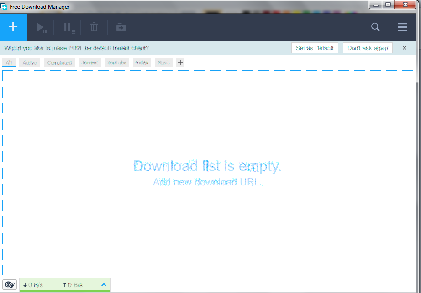Expand the speed panel with the up chevron
Image resolution: width=421 pixels, height=293 pixels.
[104, 285]
